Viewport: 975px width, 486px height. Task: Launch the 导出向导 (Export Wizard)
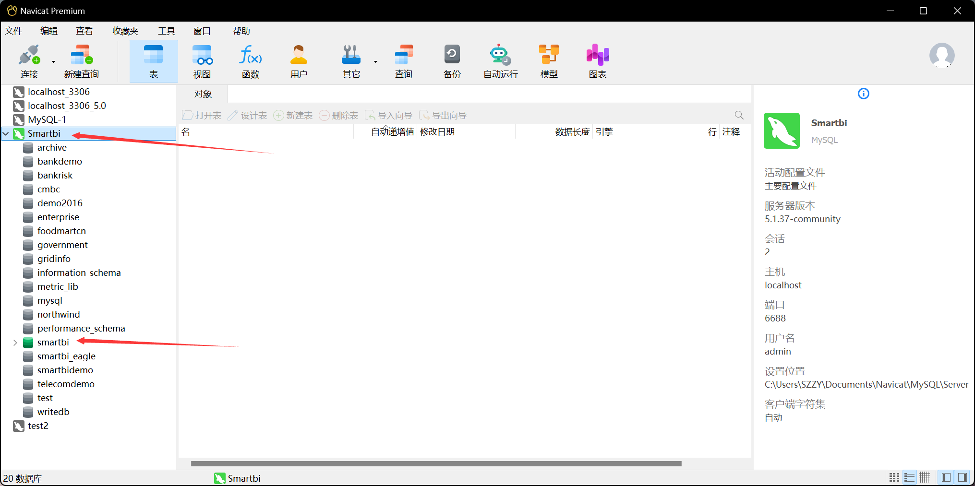(443, 116)
